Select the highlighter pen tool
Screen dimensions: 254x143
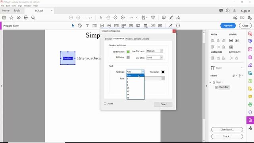pyautogui.click(x=171, y=17)
